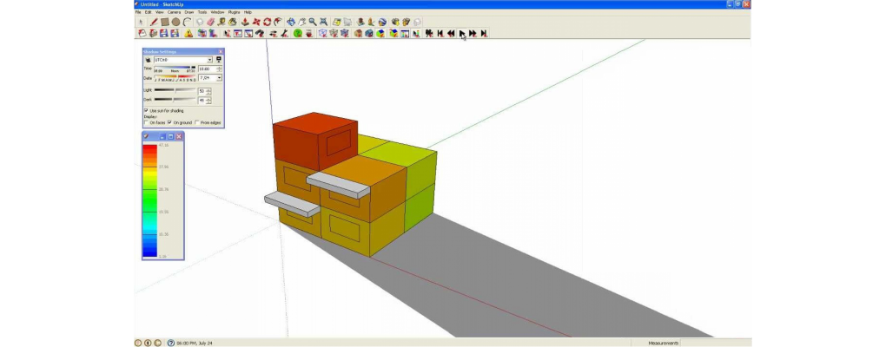Screen dimensions: 886x347
Task: Select the Rotate tool
Action: [x=268, y=22]
